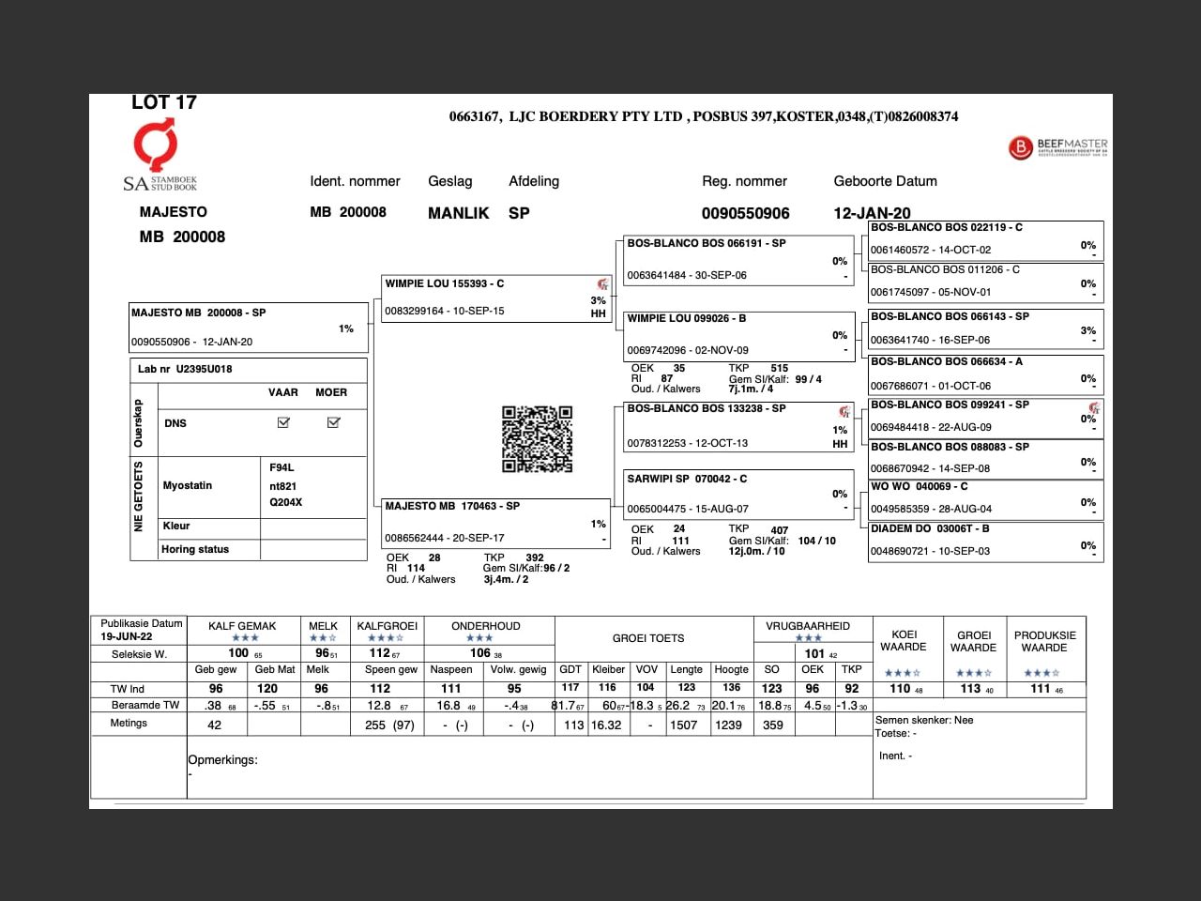The width and height of the screenshot is (1201, 901).
Task: Select the SARWIPI SP 070042 - C box
Action: pos(738,494)
